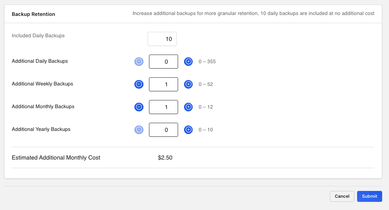Click into Additional Monthly Backups input box
This screenshot has height=210, width=389.
click(x=164, y=107)
